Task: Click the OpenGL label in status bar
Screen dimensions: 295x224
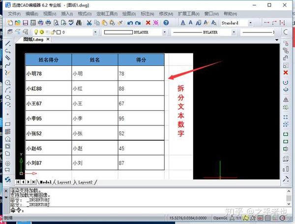Action: click(x=220, y=218)
